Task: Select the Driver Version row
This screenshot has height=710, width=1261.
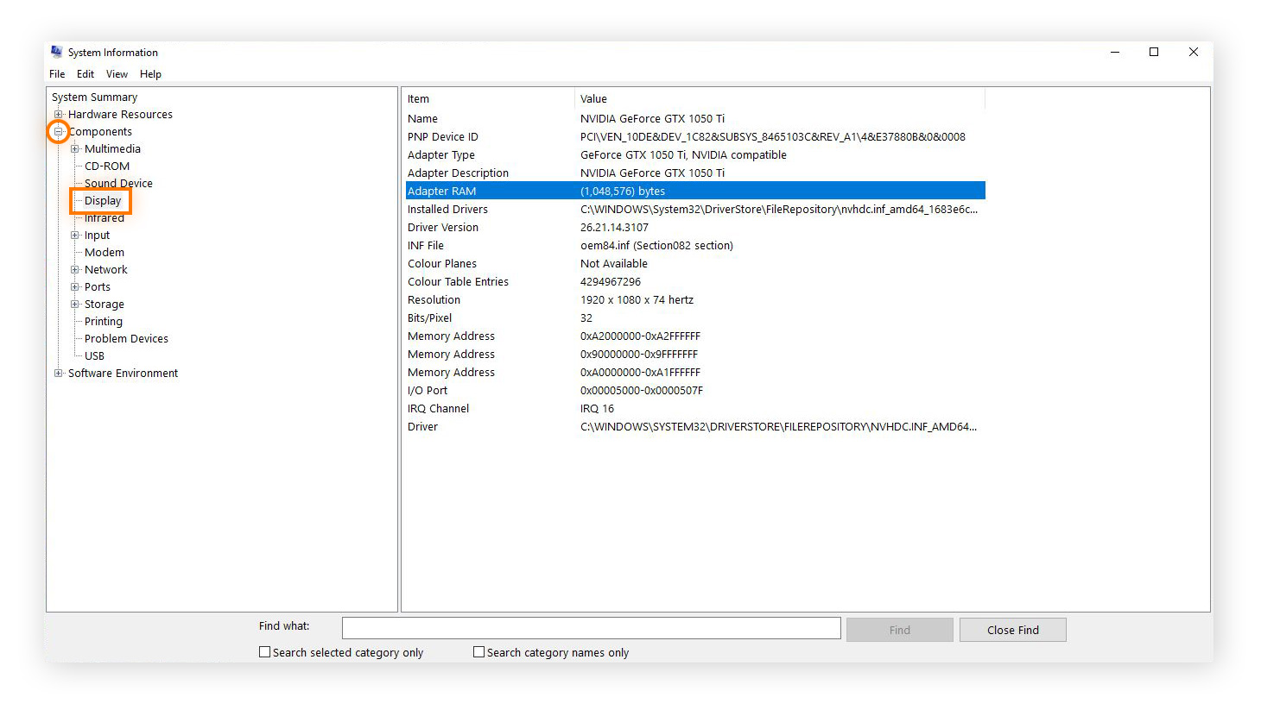Action: pyautogui.click(x=695, y=228)
